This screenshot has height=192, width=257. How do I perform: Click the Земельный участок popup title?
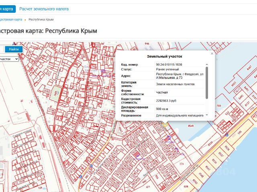(x=164, y=56)
